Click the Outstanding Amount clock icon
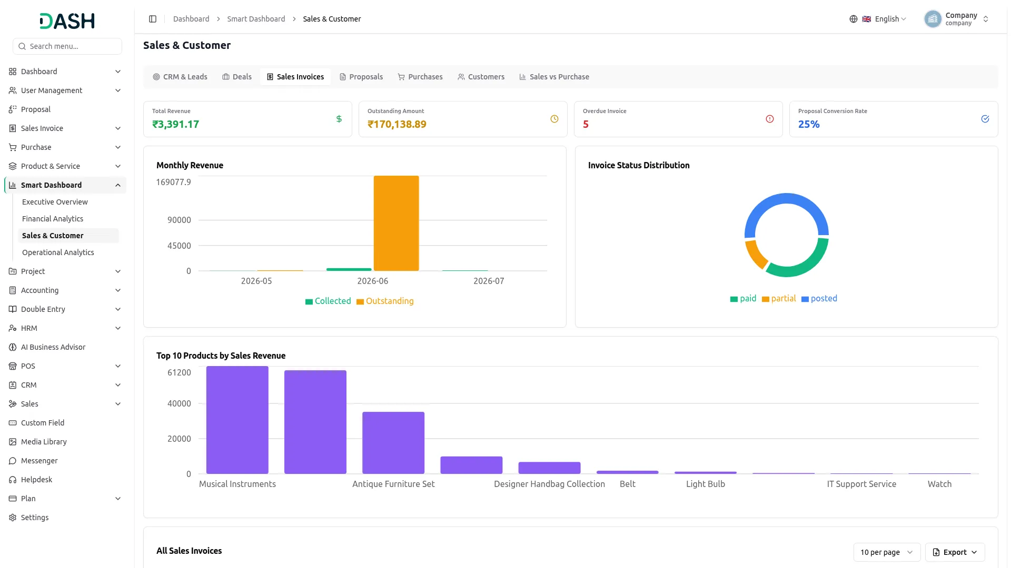Image resolution: width=1011 pixels, height=568 pixels. point(554,119)
